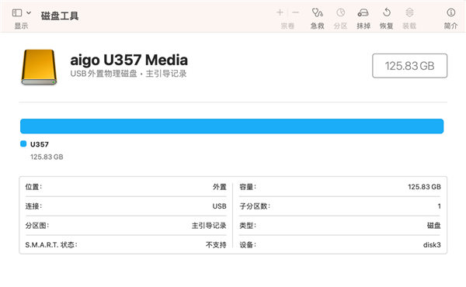Select the '1' child count value
Image resolution: width=466 pixels, height=287 pixels.
(439, 206)
